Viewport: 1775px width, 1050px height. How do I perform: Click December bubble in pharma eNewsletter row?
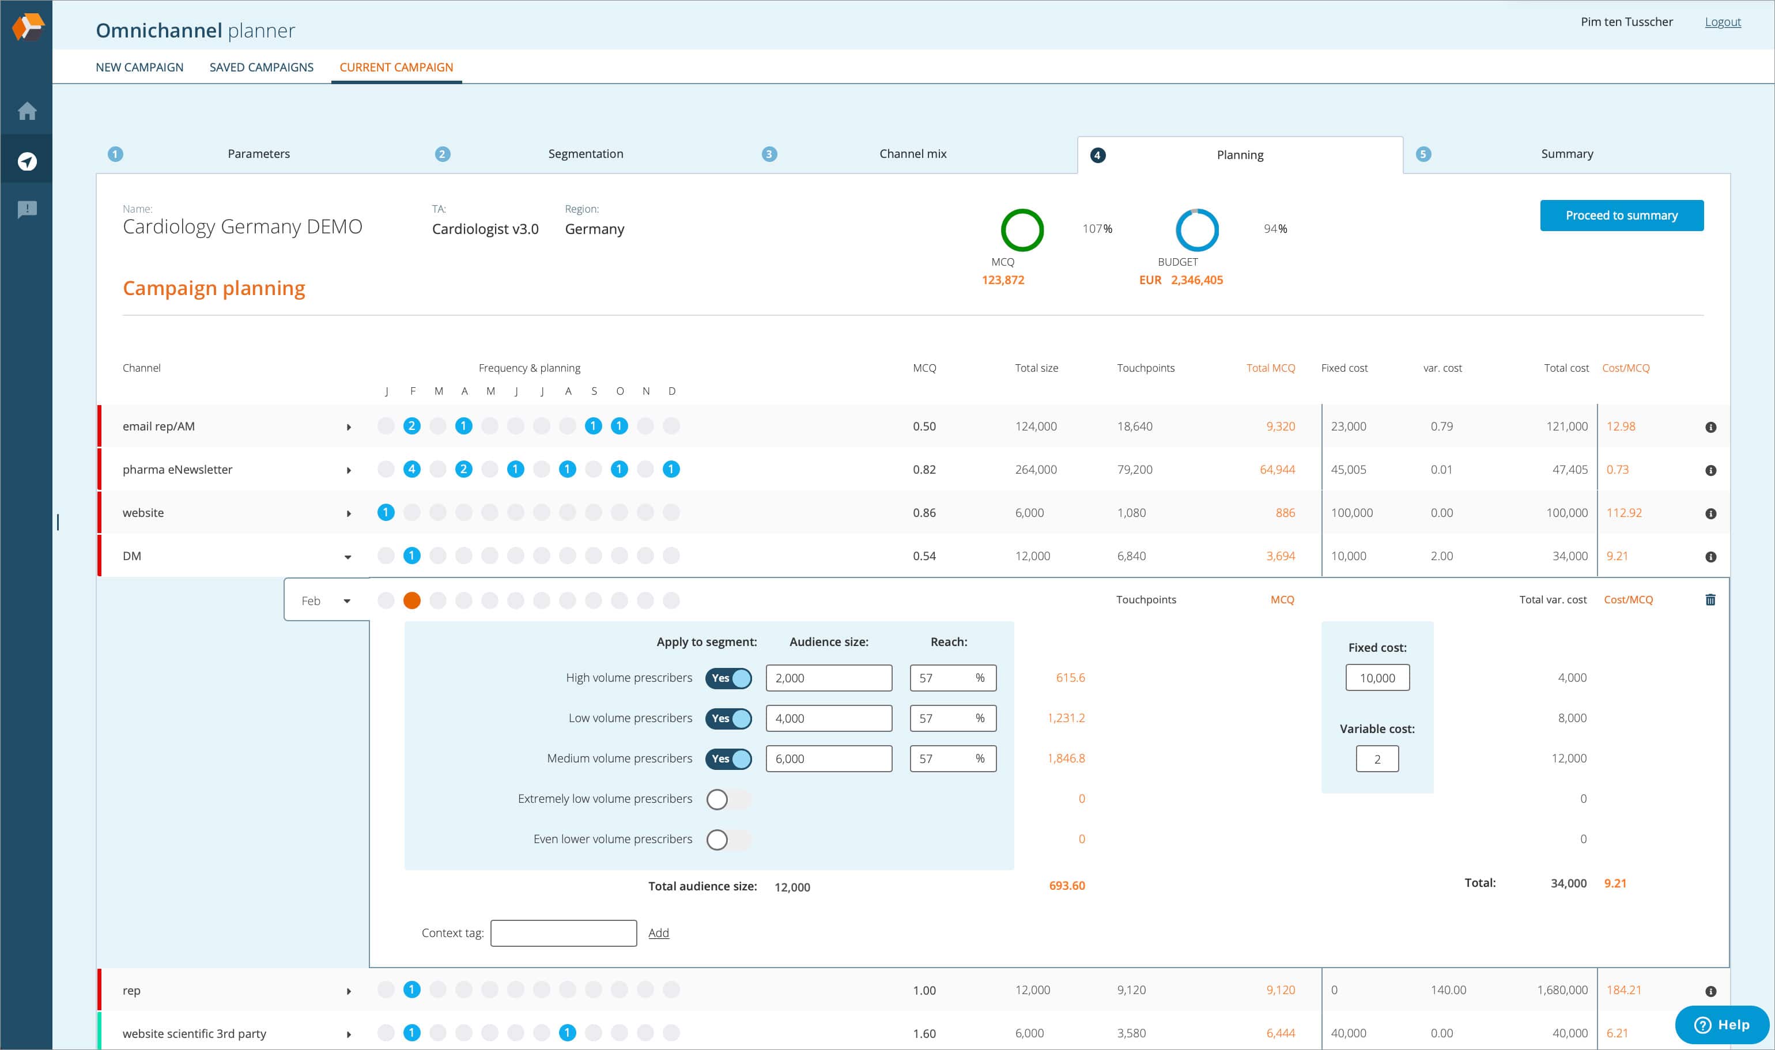click(671, 469)
